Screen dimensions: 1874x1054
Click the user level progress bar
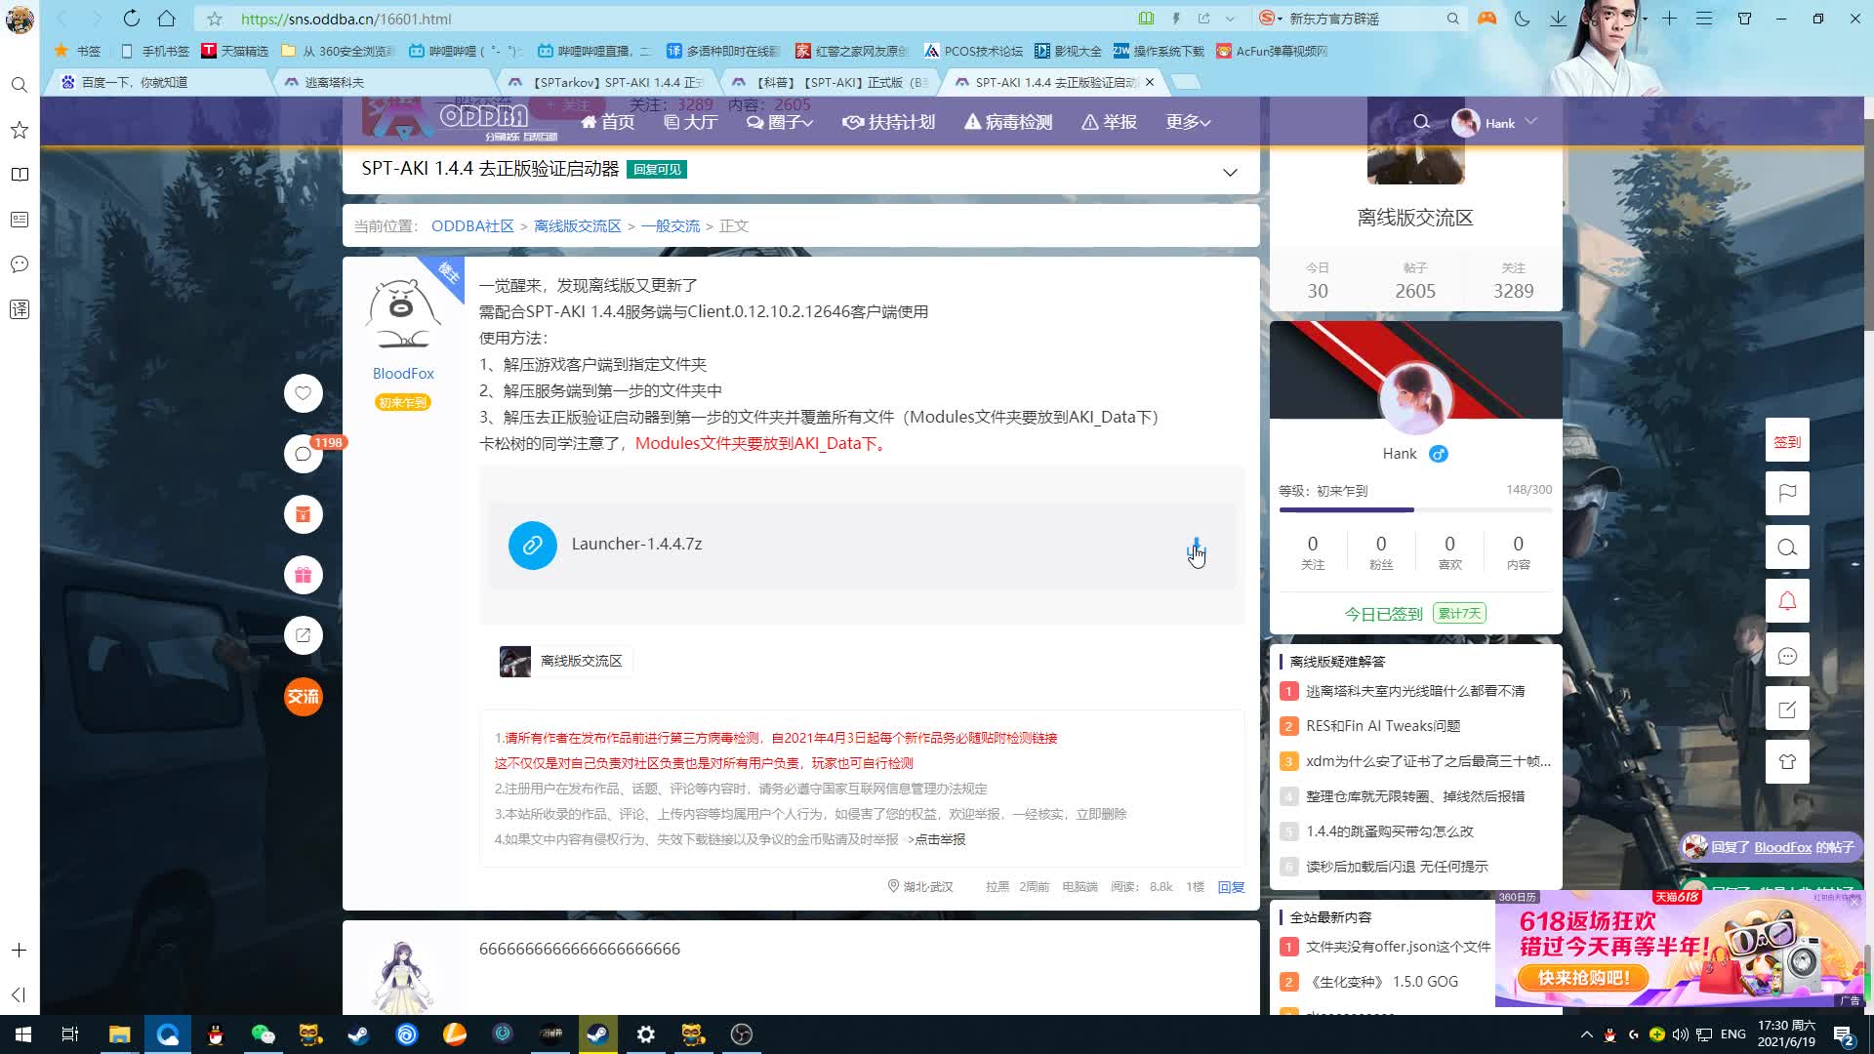1415,509
